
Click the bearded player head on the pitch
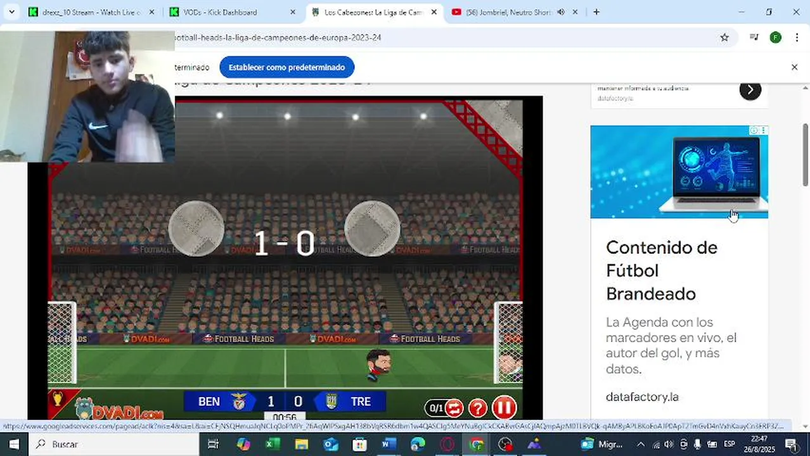pos(378,364)
